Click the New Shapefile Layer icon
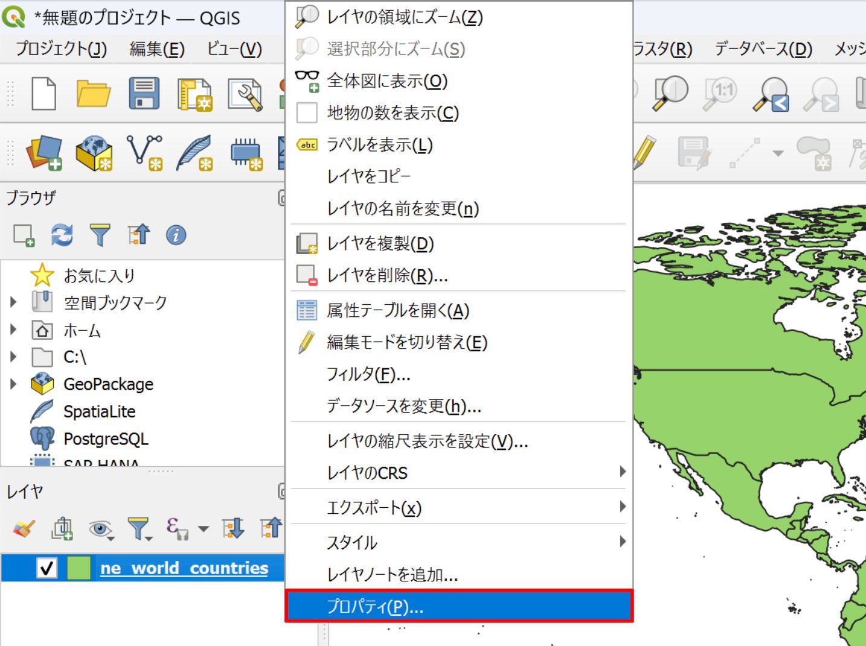This screenshot has height=646, width=866. pos(144,153)
